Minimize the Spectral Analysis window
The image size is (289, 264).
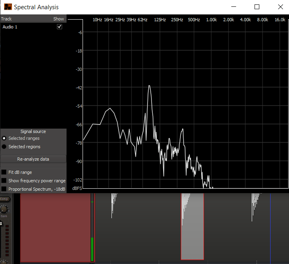coord(234,7)
